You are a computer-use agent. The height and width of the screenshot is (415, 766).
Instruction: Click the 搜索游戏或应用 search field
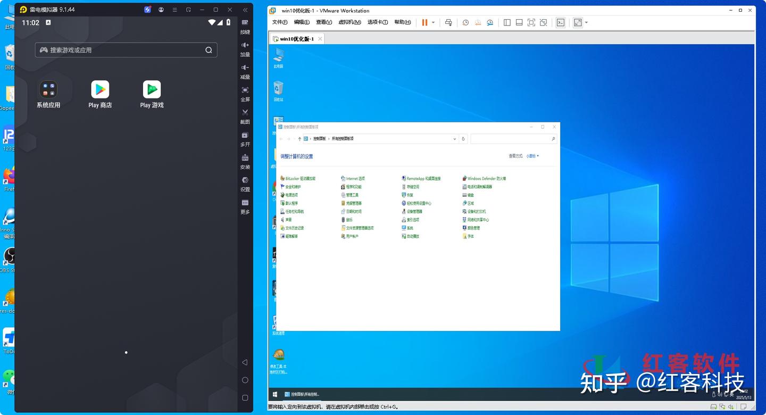point(126,50)
